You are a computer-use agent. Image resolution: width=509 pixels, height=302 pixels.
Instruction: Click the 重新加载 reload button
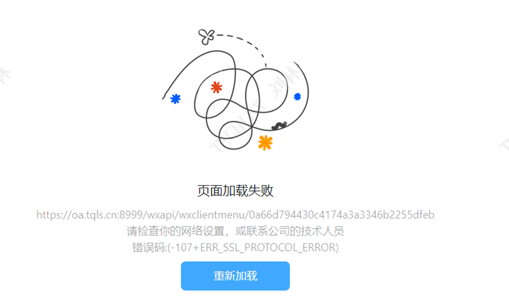(x=235, y=276)
